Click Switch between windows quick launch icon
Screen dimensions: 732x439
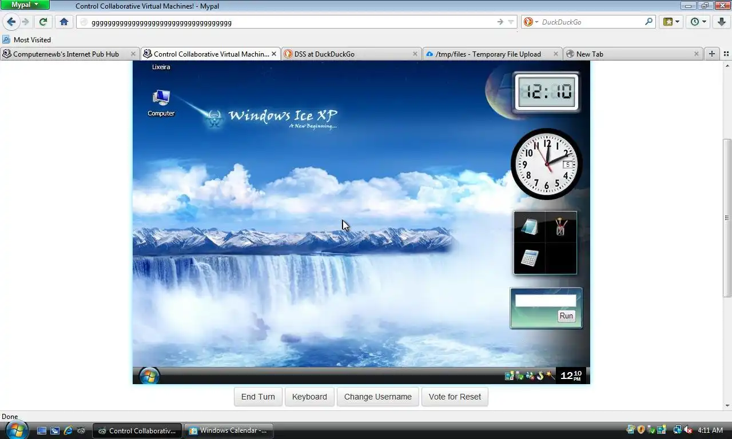(55, 430)
